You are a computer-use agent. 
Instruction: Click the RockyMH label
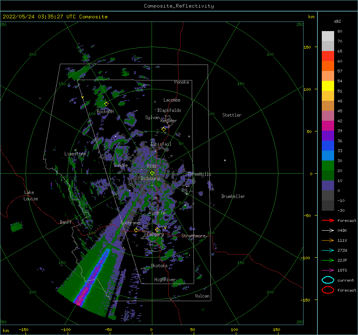tap(105, 112)
